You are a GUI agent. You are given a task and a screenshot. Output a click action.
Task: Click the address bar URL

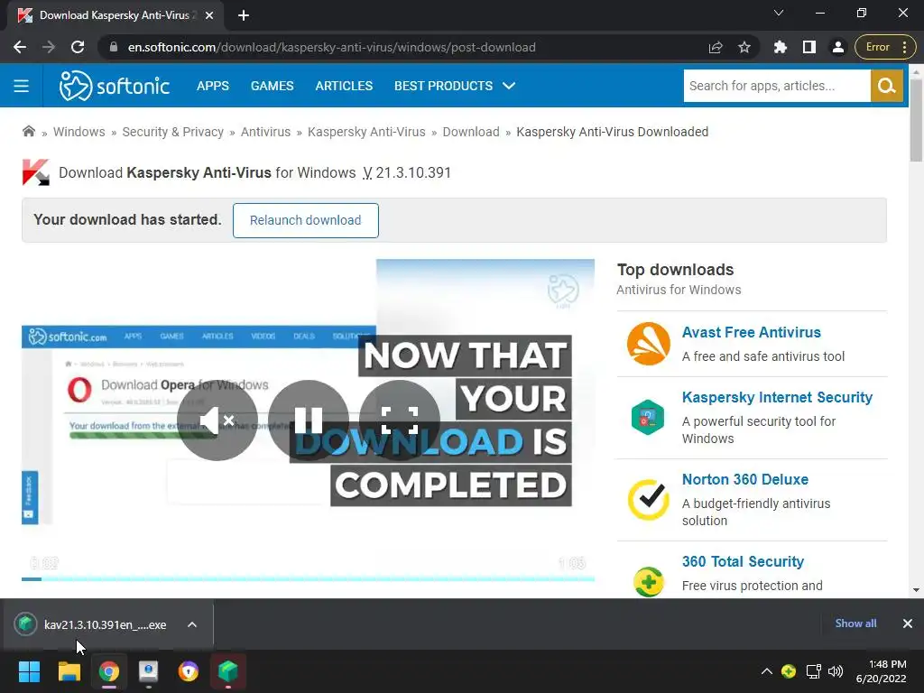332,47
